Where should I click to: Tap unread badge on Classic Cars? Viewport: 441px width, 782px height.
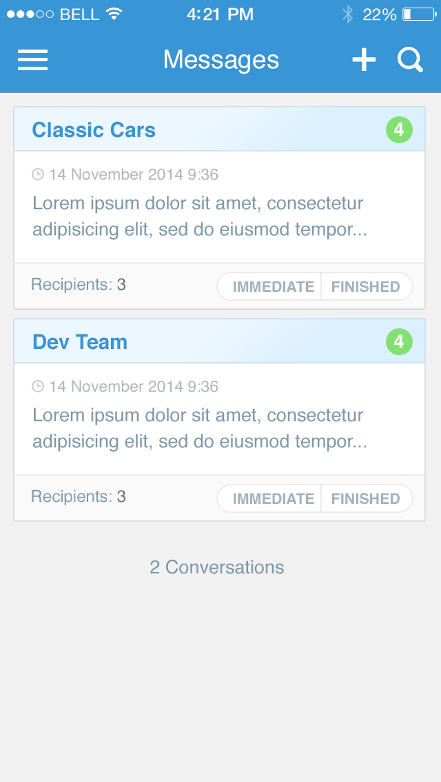(399, 129)
